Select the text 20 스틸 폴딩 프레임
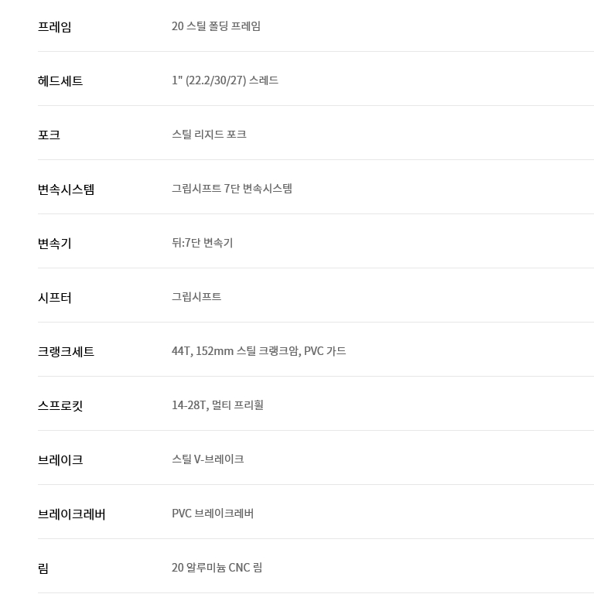Image resolution: width=594 pixels, height=594 pixels. pyautogui.click(x=216, y=26)
